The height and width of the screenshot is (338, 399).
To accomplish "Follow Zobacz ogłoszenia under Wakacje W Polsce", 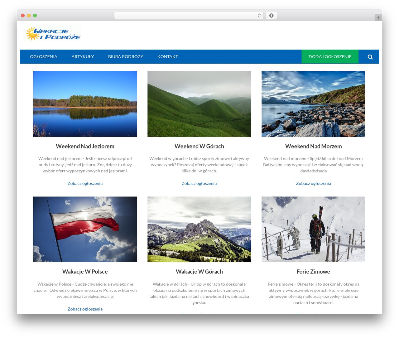I will pos(85,309).
